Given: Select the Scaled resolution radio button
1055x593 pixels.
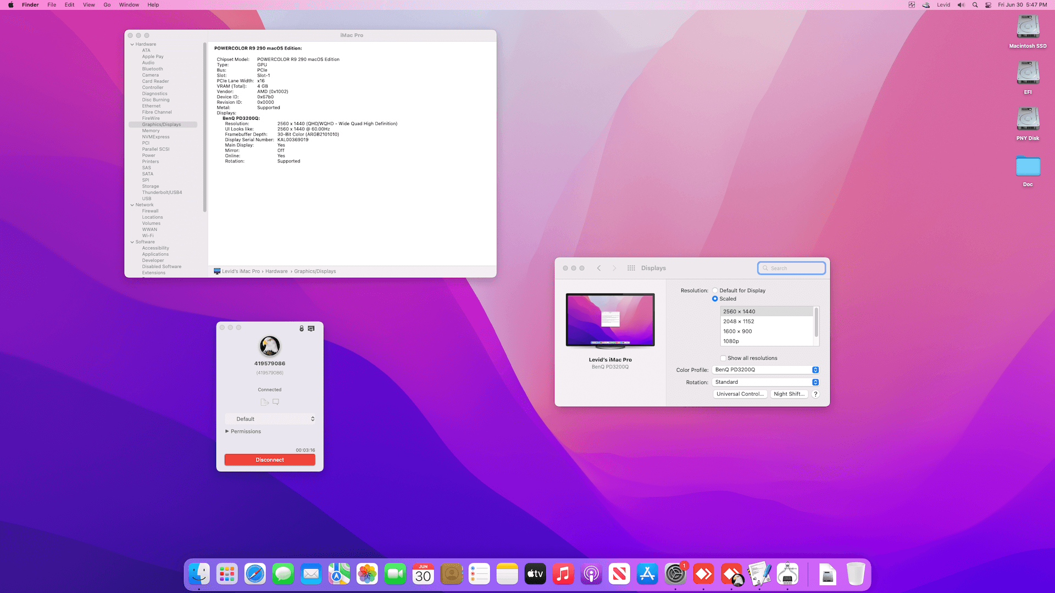Looking at the screenshot, I should (x=715, y=299).
